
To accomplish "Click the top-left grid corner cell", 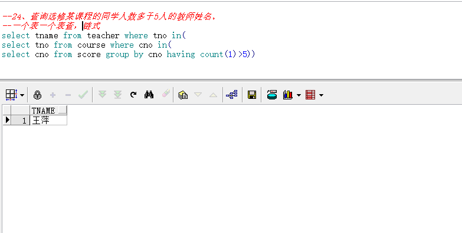I will (7, 111).
